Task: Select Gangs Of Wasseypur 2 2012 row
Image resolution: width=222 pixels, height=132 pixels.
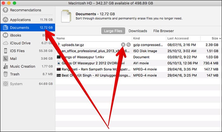Action: click(x=138, y=63)
